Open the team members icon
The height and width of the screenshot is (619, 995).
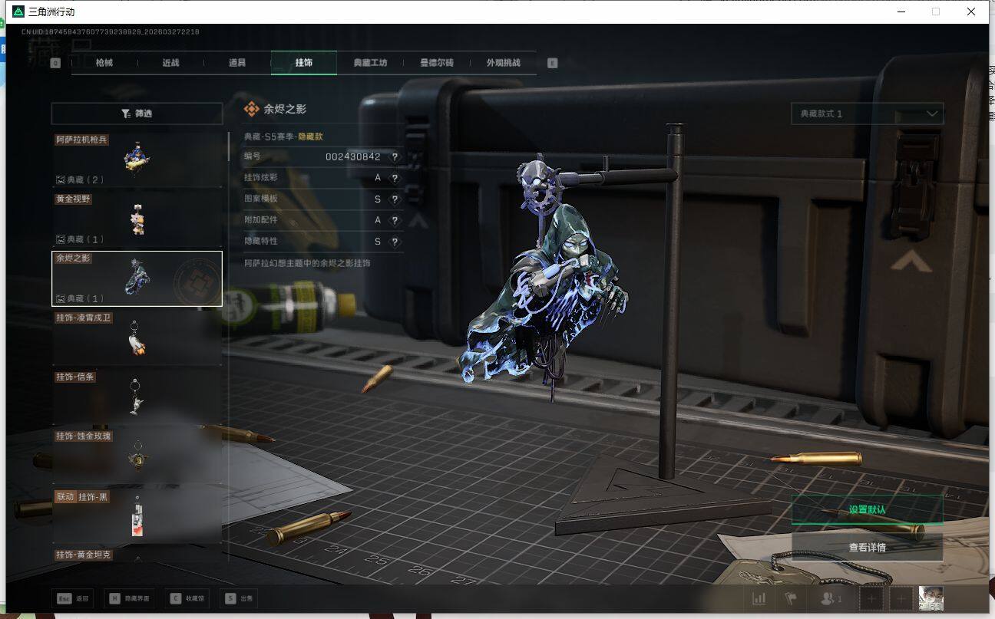coord(831,598)
